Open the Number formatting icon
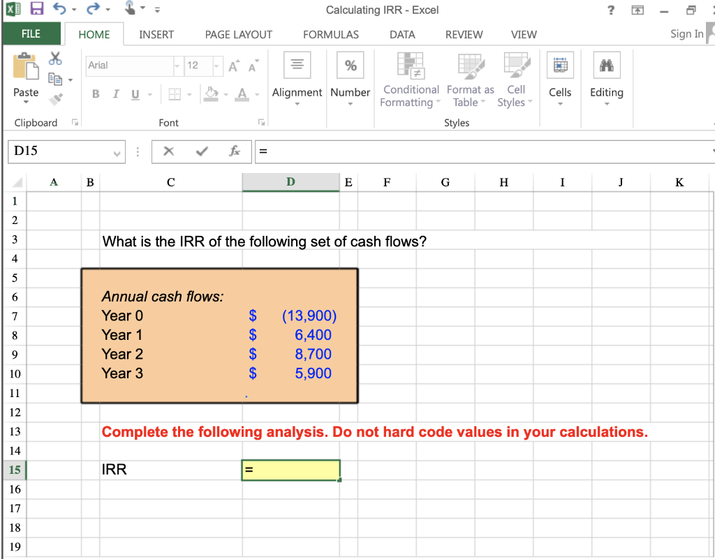Viewport: 715px width, 559px height. click(x=350, y=64)
